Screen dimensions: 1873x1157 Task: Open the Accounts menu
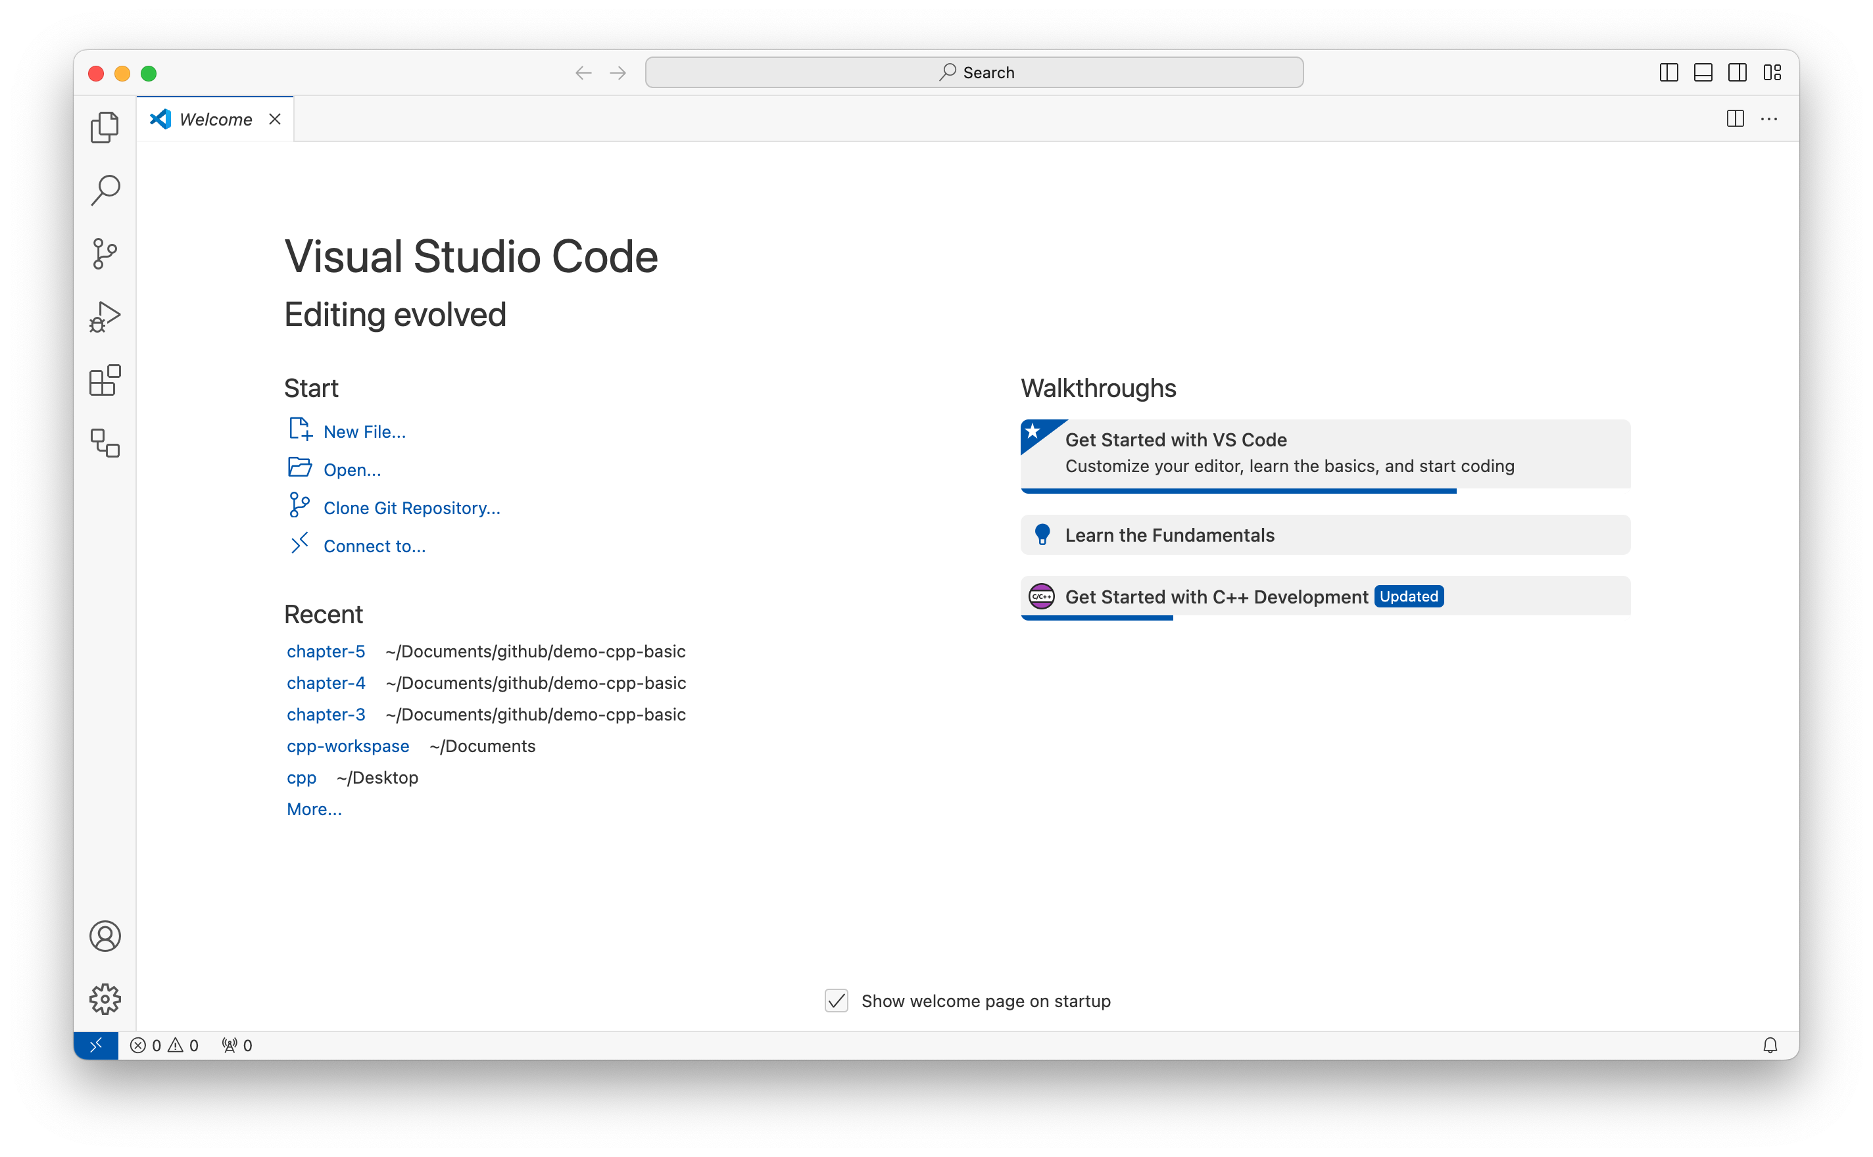tap(105, 936)
